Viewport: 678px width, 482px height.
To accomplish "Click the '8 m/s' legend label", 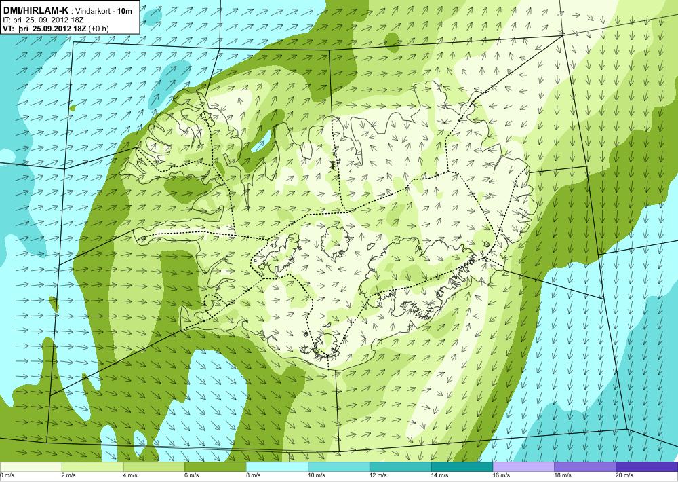I will coord(254,475).
